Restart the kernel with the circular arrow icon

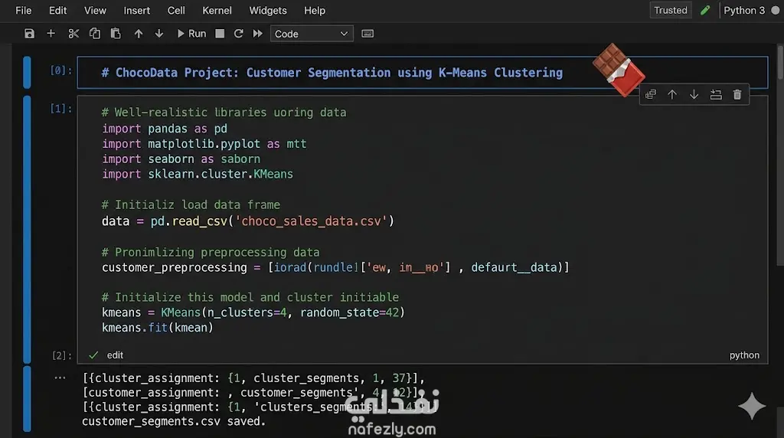239,34
